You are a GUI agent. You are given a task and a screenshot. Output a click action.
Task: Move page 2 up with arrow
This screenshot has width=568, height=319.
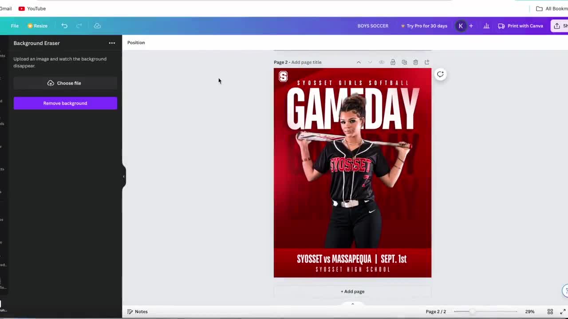[x=359, y=62]
